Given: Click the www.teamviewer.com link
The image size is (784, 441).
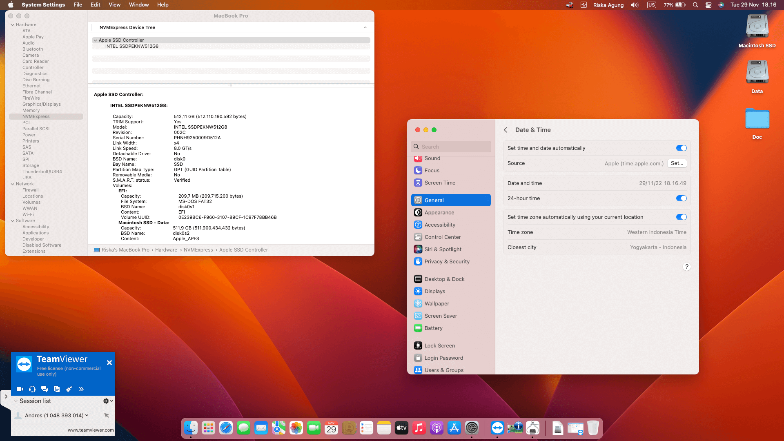Looking at the screenshot, I should click(91, 430).
